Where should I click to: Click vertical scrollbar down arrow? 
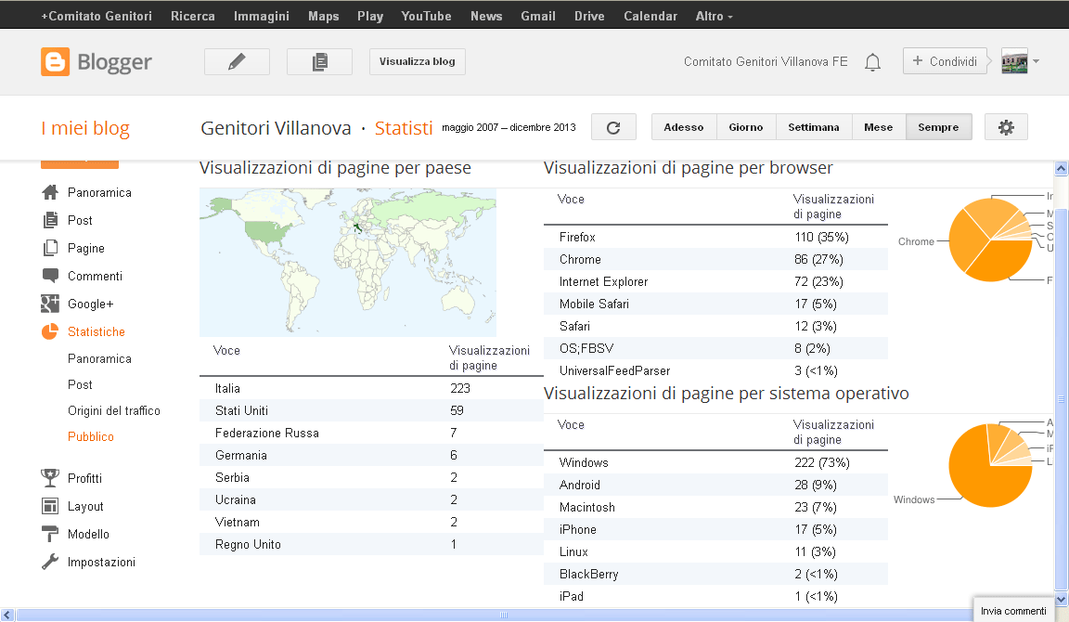(1061, 600)
